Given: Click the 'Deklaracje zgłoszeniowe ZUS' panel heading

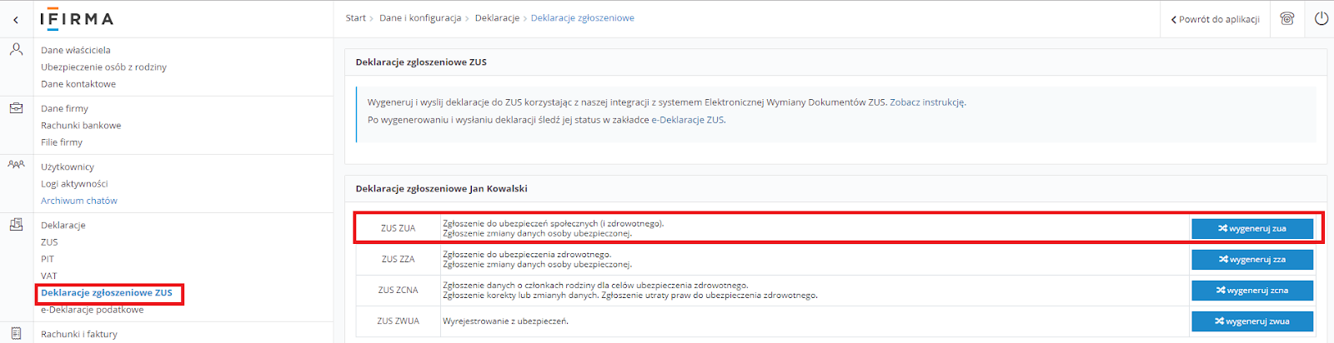Looking at the screenshot, I should pos(421,62).
